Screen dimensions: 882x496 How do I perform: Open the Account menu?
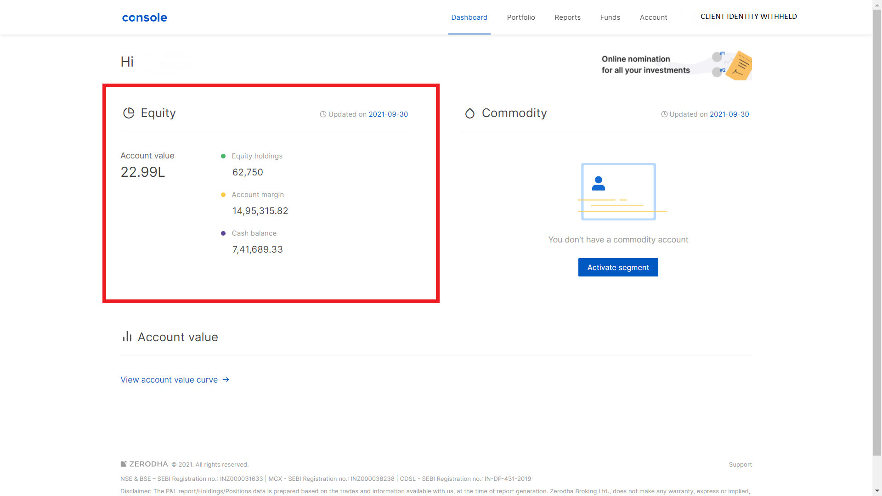click(x=653, y=17)
